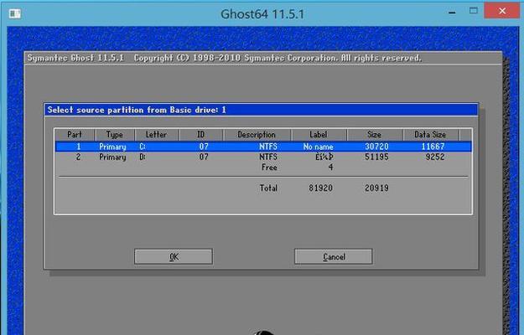The width and height of the screenshot is (524, 335).
Task: Click the Type column header
Action: [x=115, y=135]
